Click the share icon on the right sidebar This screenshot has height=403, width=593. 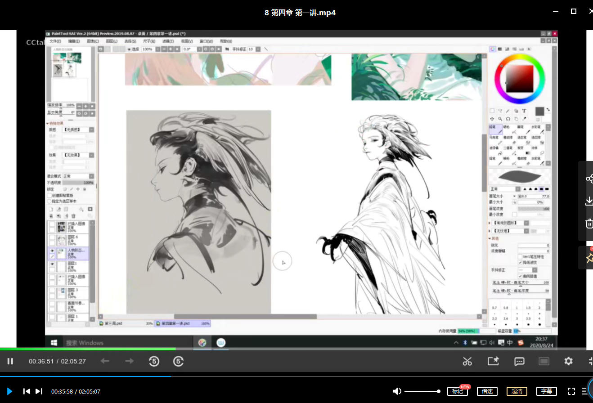coord(589,179)
